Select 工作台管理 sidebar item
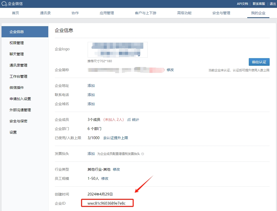 coord(19,76)
